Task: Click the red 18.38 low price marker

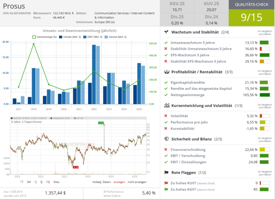Action: [x=76, y=167]
